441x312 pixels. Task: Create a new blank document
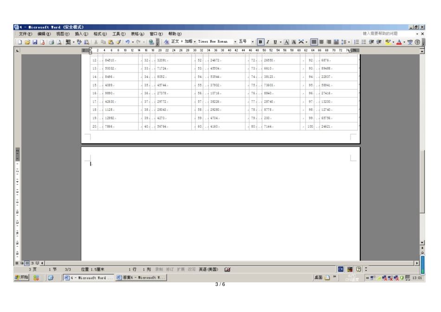[20, 42]
